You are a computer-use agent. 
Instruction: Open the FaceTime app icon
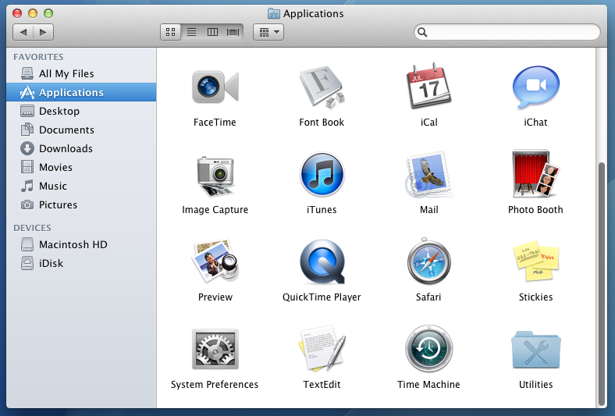215,87
